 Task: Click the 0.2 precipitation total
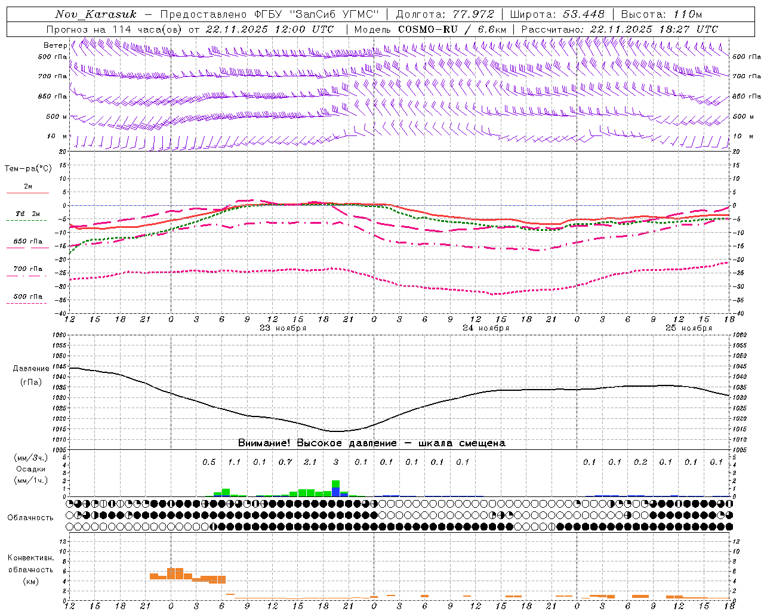pyautogui.click(x=640, y=462)
